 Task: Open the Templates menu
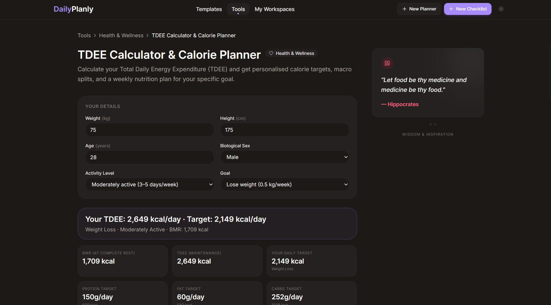(x=209, y=9)
